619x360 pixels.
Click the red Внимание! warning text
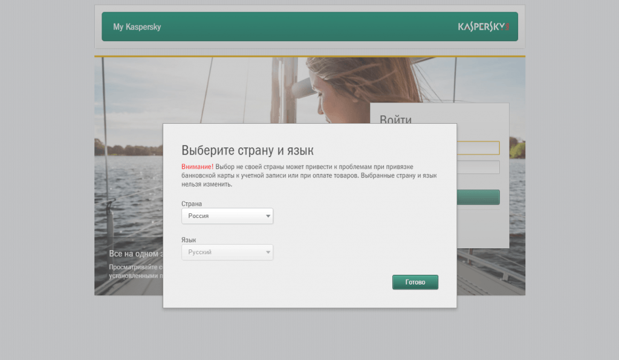[197, 166]
